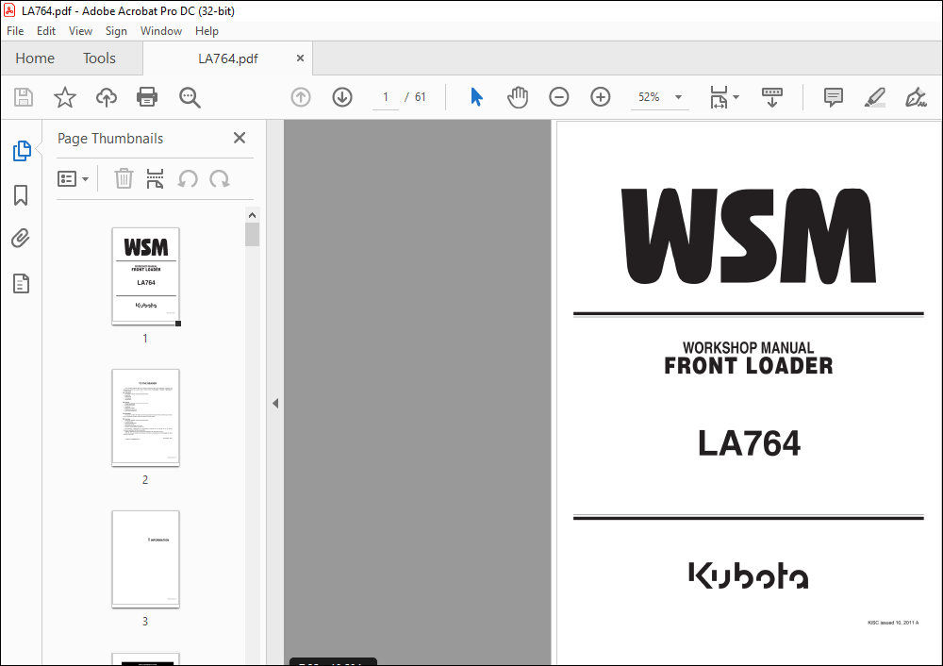943x666 pixels.
Task: Choose the Selection arrow tool
Action: (476, 97)
